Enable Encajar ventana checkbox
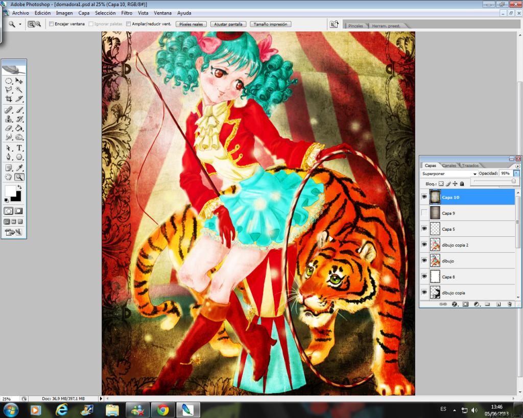This screenshot has height=418, width=523. click(x=52, y=24)
